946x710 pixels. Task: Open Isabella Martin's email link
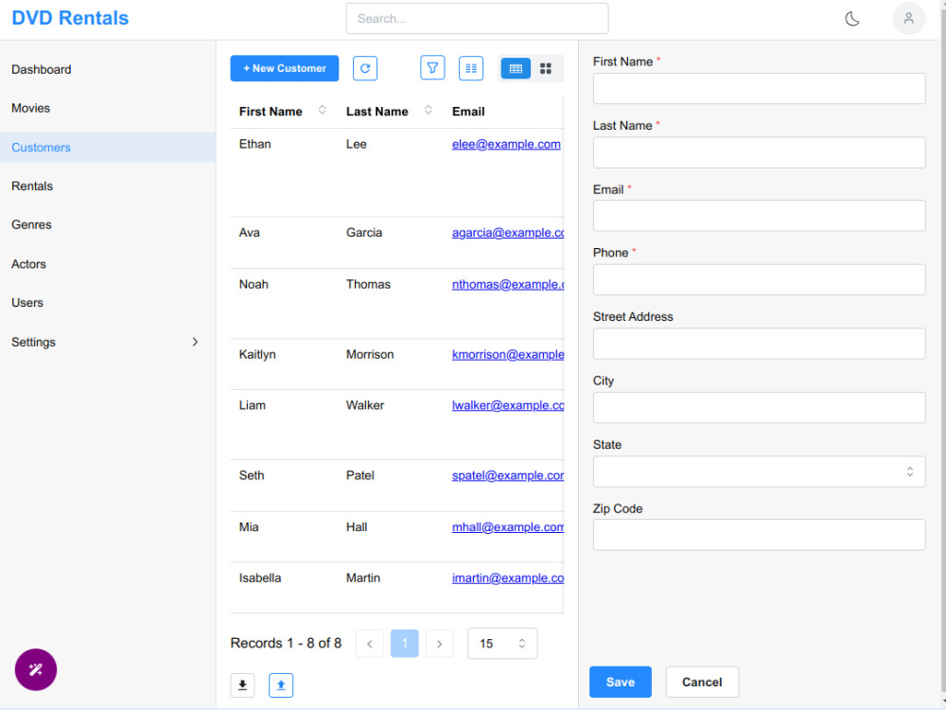coord(508,577)
